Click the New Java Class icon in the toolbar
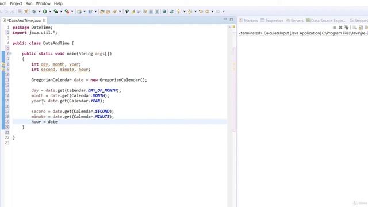 [x=90, y=11]
